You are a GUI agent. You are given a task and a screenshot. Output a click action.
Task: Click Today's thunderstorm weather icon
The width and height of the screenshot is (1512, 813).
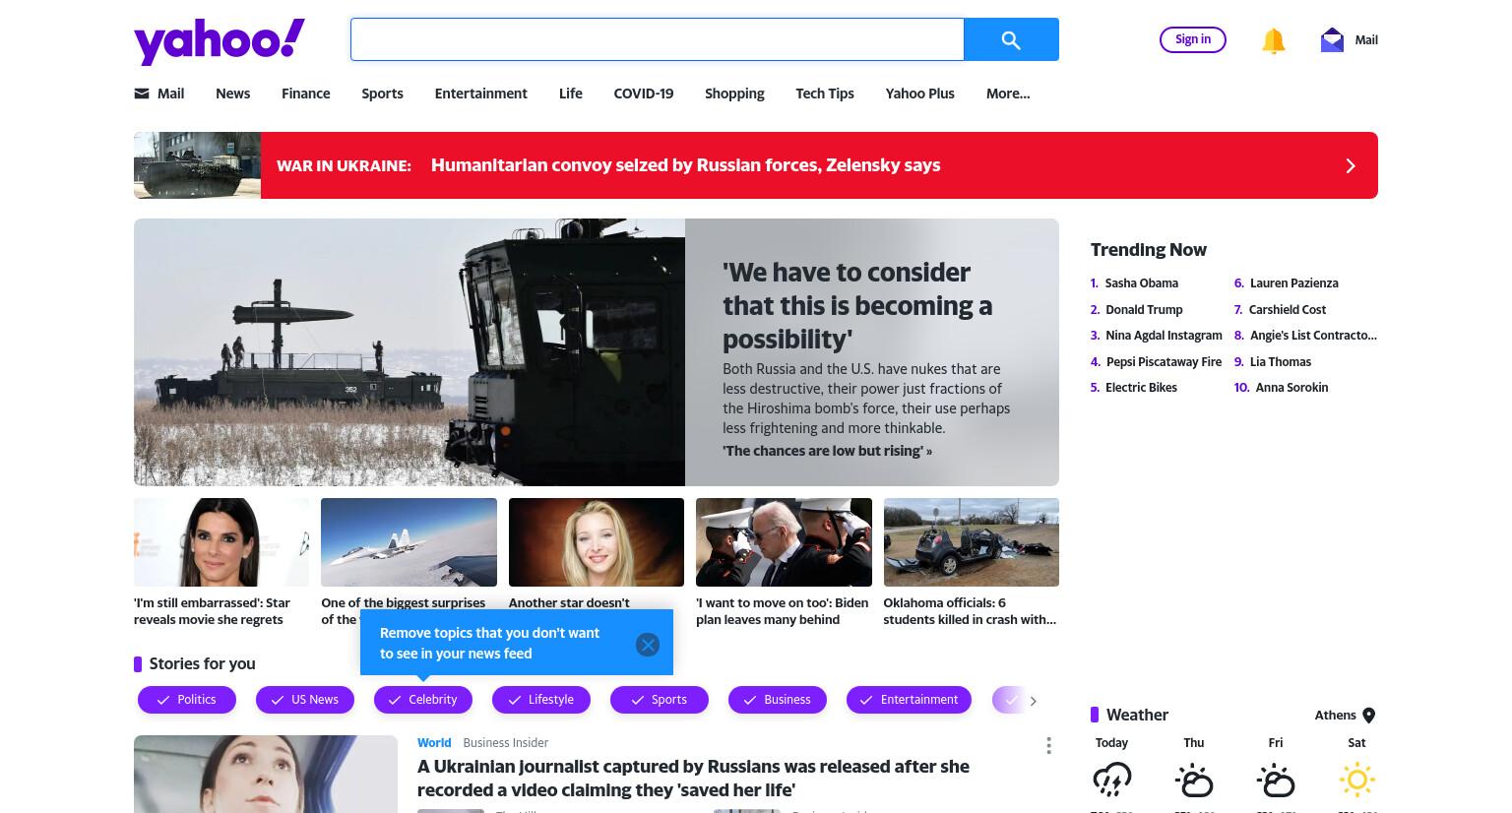point(1111,780)
